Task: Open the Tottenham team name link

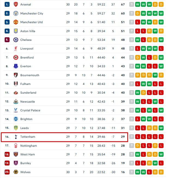Action: click(x=28, y=137)
